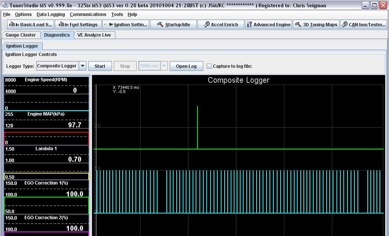Switch to the Gauge Cluster tab
Image resolution: width=389 pixels, height=236 pixels.
(x=21, y=35)
